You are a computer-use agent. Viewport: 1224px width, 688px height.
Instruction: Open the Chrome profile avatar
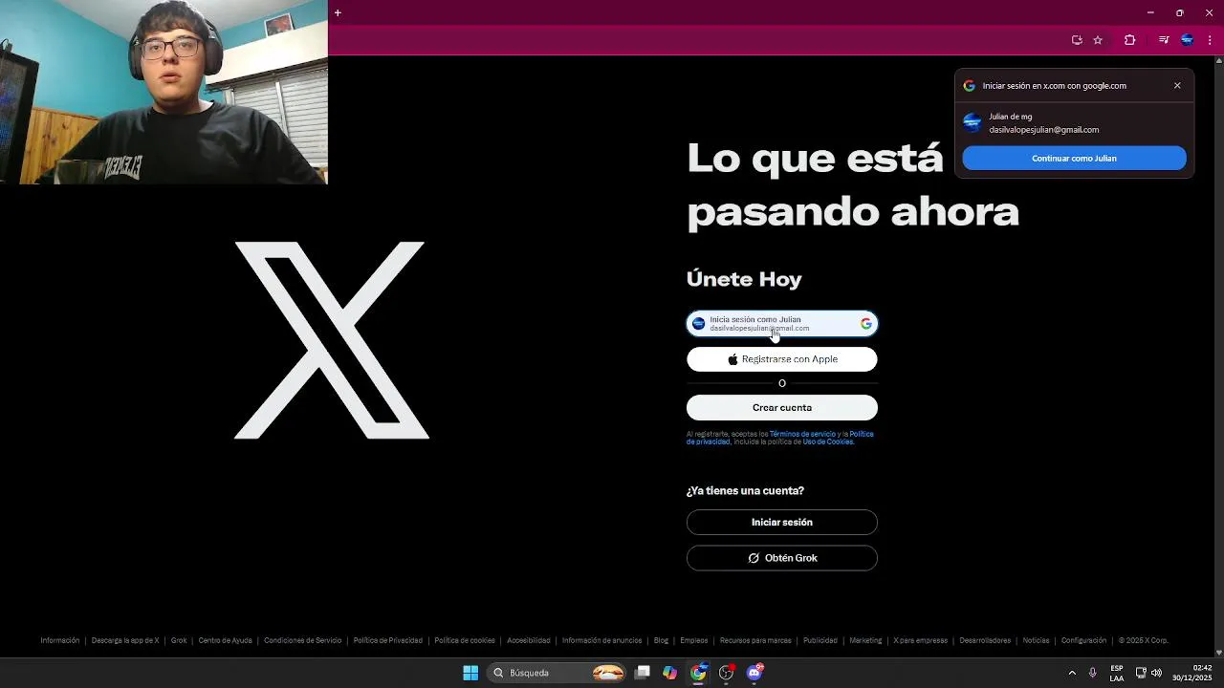[x=1187, y=40]
